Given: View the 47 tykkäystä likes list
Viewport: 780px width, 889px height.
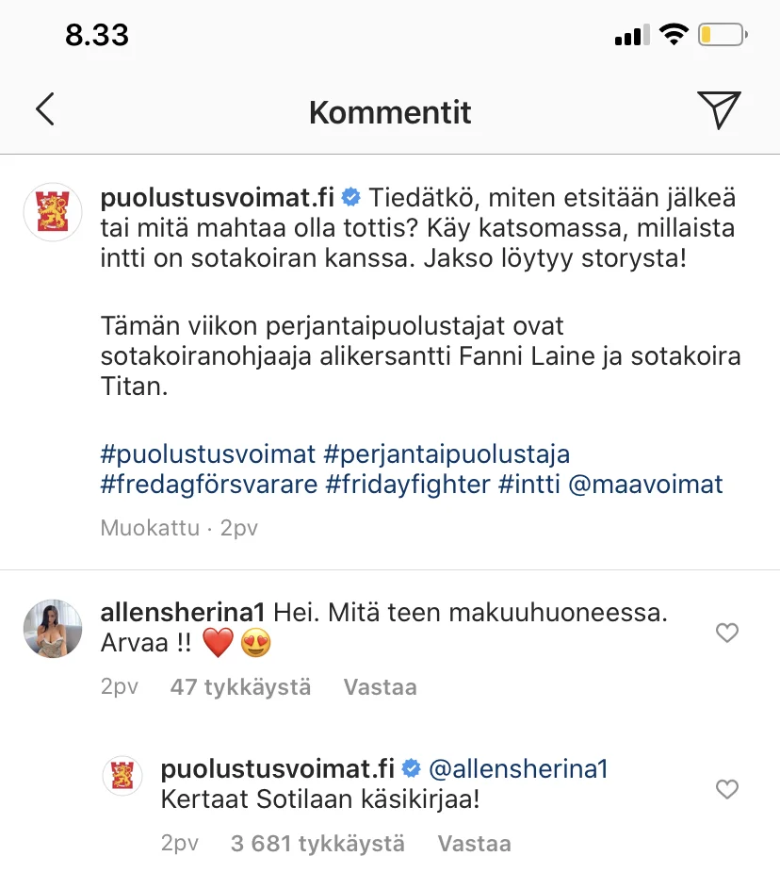Looking at the screenshot, I should tap(240, 687).
